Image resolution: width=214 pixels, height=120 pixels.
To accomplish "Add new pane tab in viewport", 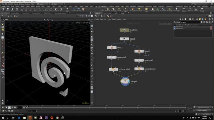I will [x=70, y=13].
